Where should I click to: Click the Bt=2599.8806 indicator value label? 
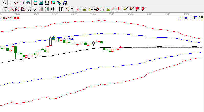pyautogui.click(x=12, y=18)
